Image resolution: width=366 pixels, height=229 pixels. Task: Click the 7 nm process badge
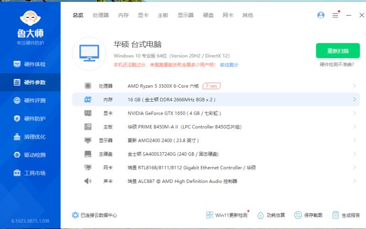click(x=211, y=86)
